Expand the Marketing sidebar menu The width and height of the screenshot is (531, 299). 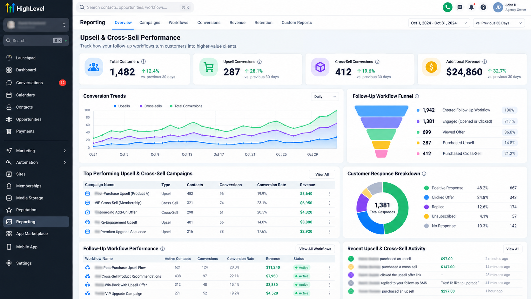point(36,151)
